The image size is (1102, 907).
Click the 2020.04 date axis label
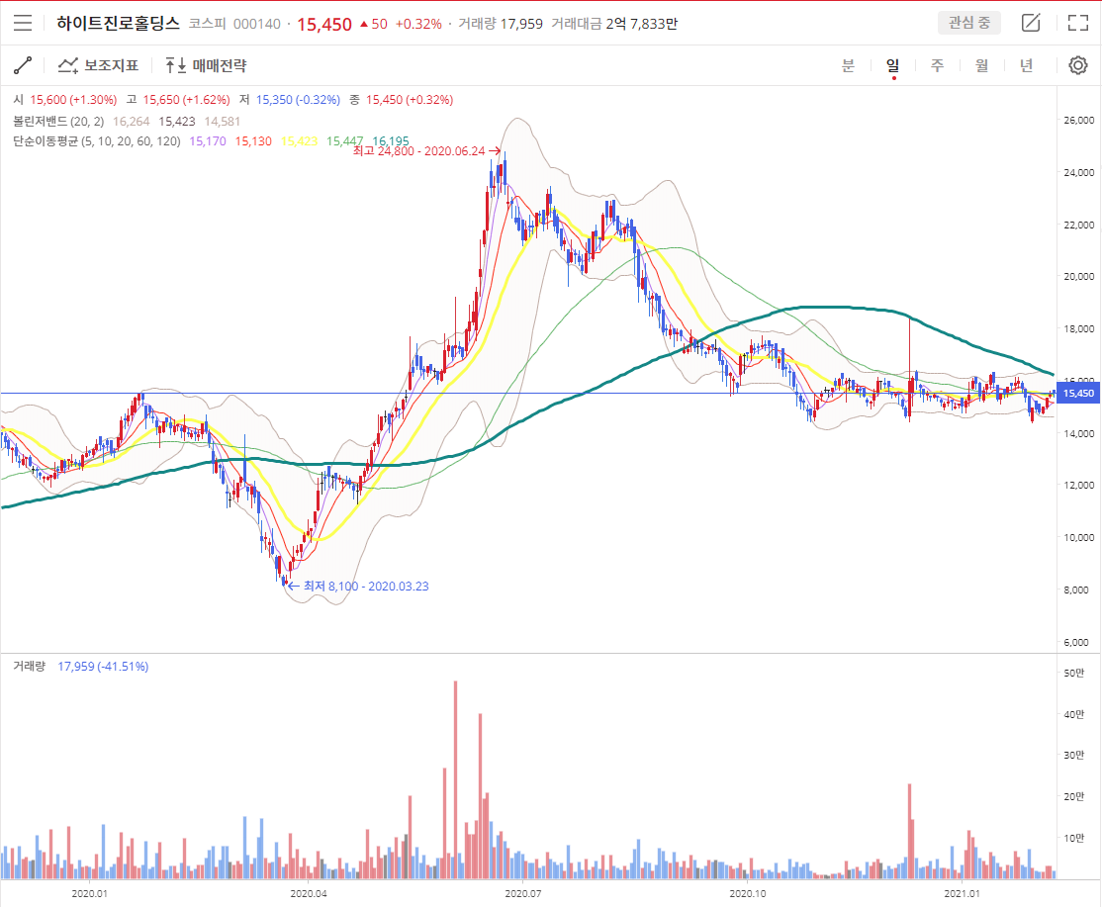[x=309, y=894]
